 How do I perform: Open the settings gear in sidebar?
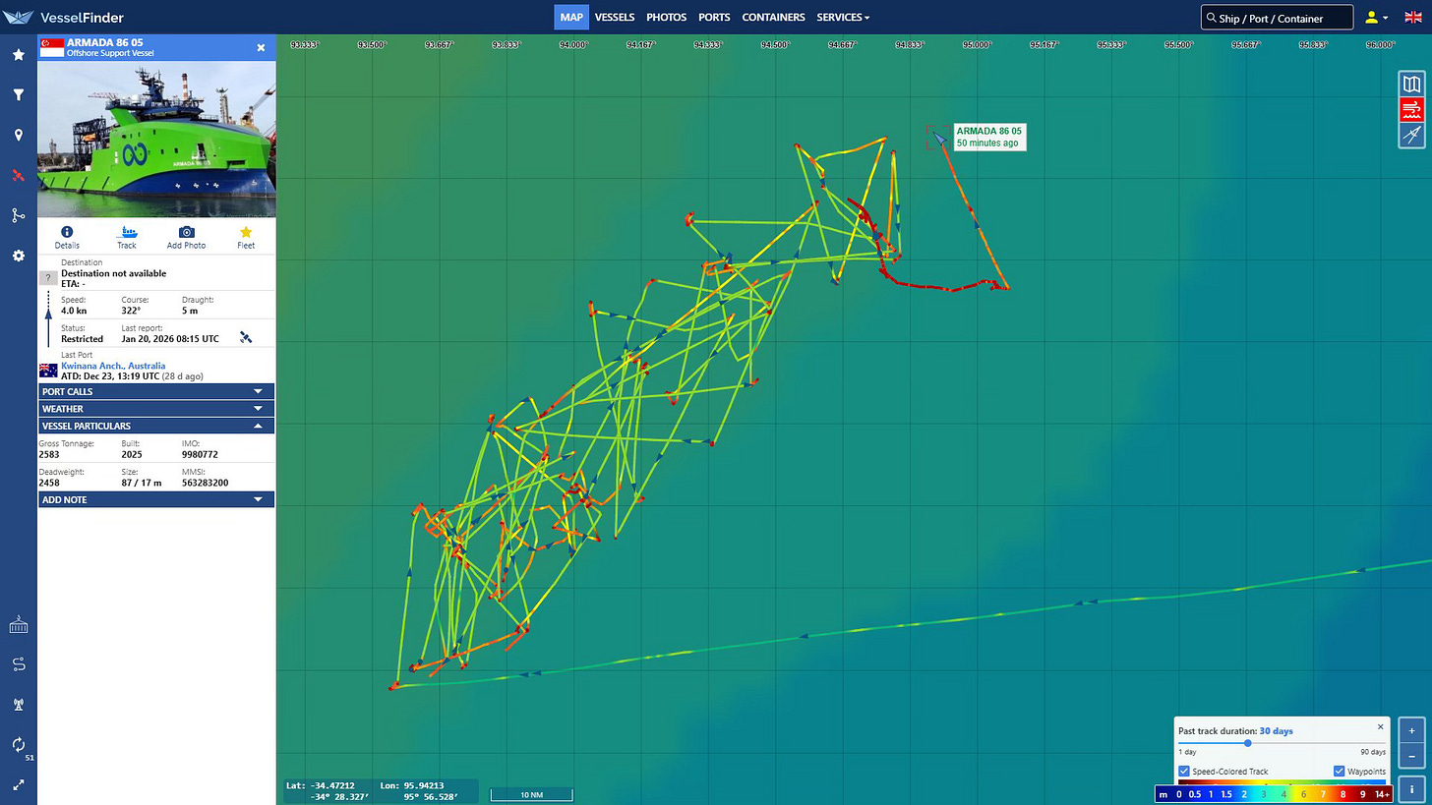point(18,256)
